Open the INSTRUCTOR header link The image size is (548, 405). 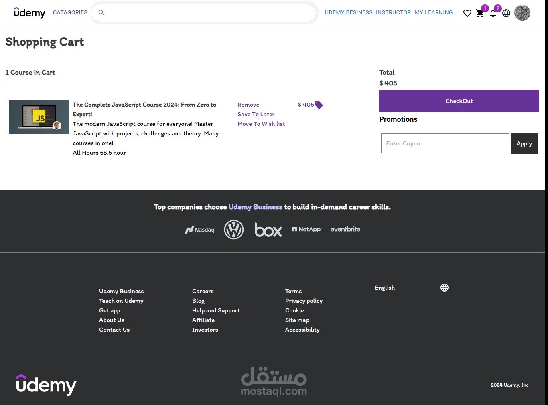[x=394, y=13]
